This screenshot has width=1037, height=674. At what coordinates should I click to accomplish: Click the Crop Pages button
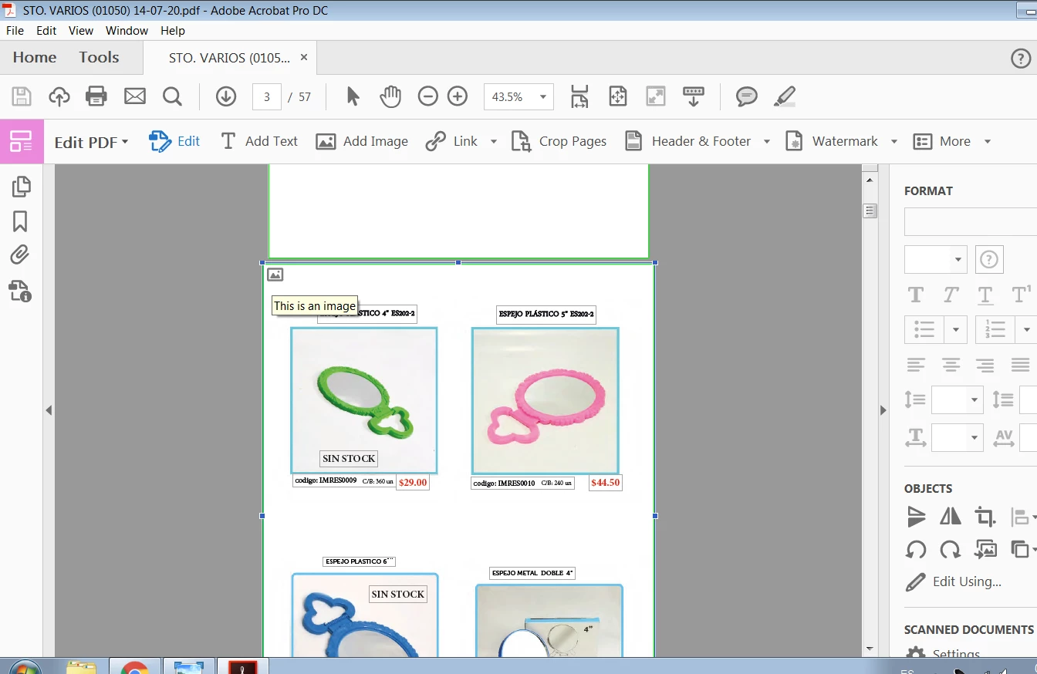[x=559, y=142]
